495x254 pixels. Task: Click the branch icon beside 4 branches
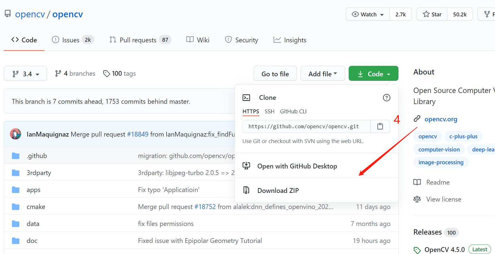point(58,73)
